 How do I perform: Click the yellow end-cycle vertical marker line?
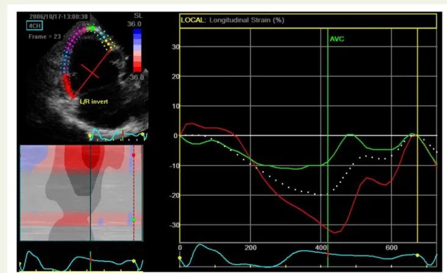(x=417, y=136)
